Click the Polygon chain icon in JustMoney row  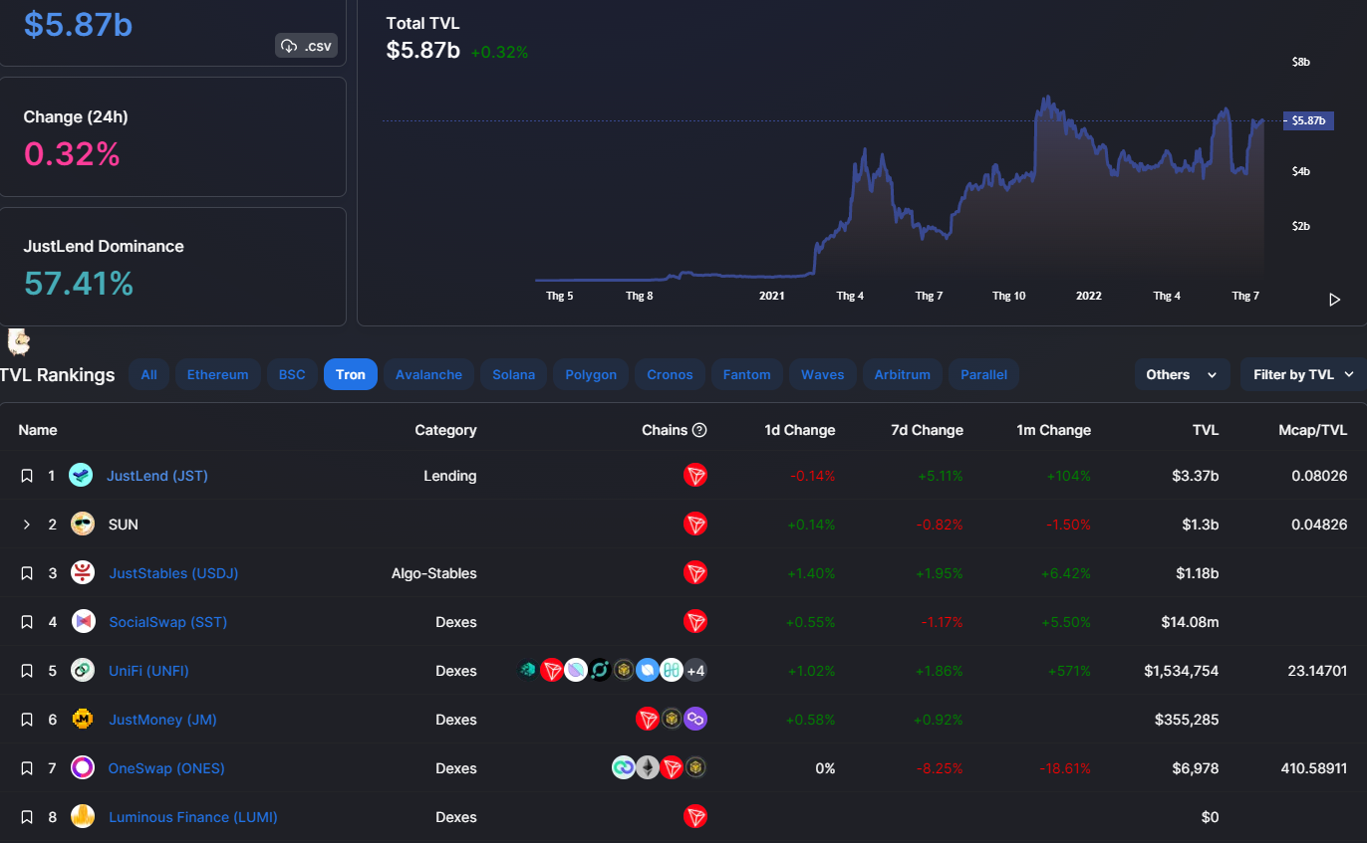[695, 720]
